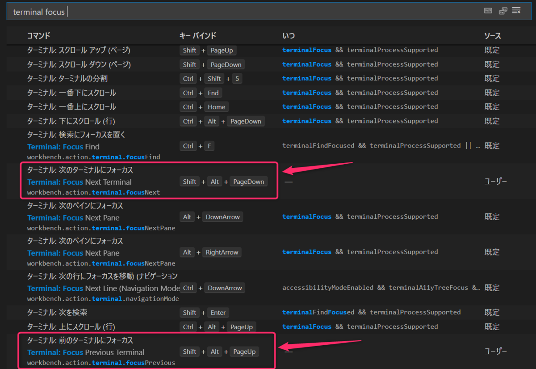This screenshot has width=536, height=369.
Task: Clear the keybindings search input icon
Action: tap(517, 11)
